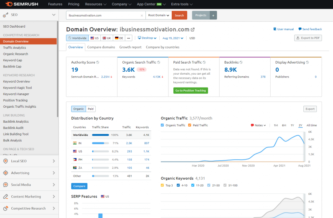333x218 pixels.
Task: Expand the Local SEO section chevron
Action: click(x=54, y=161)
